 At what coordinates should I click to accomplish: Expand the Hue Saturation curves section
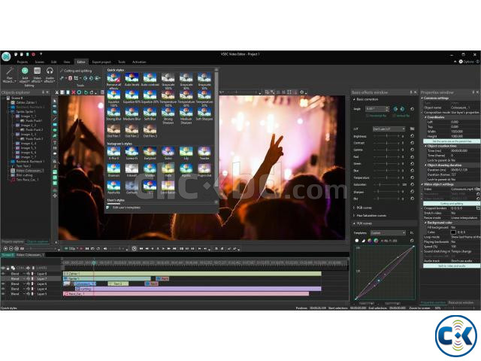[354, 216]
